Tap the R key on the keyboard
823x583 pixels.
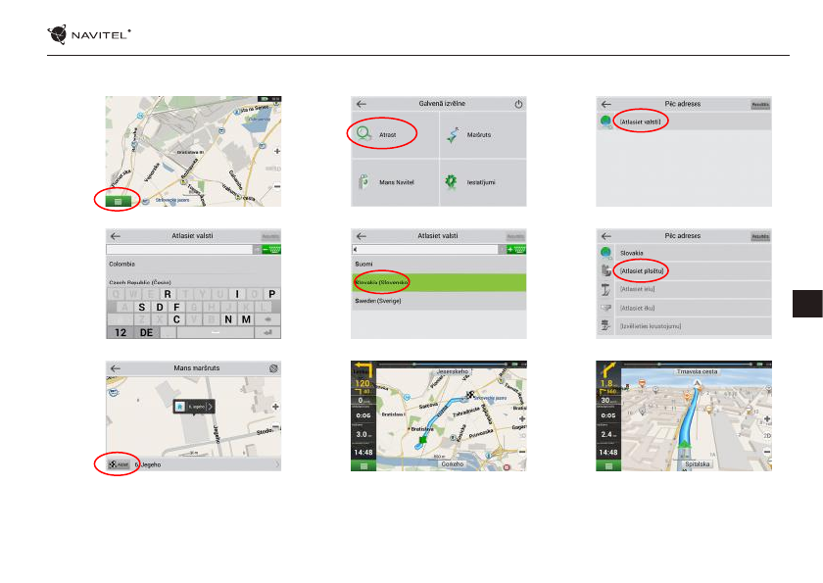click(168, 294)
